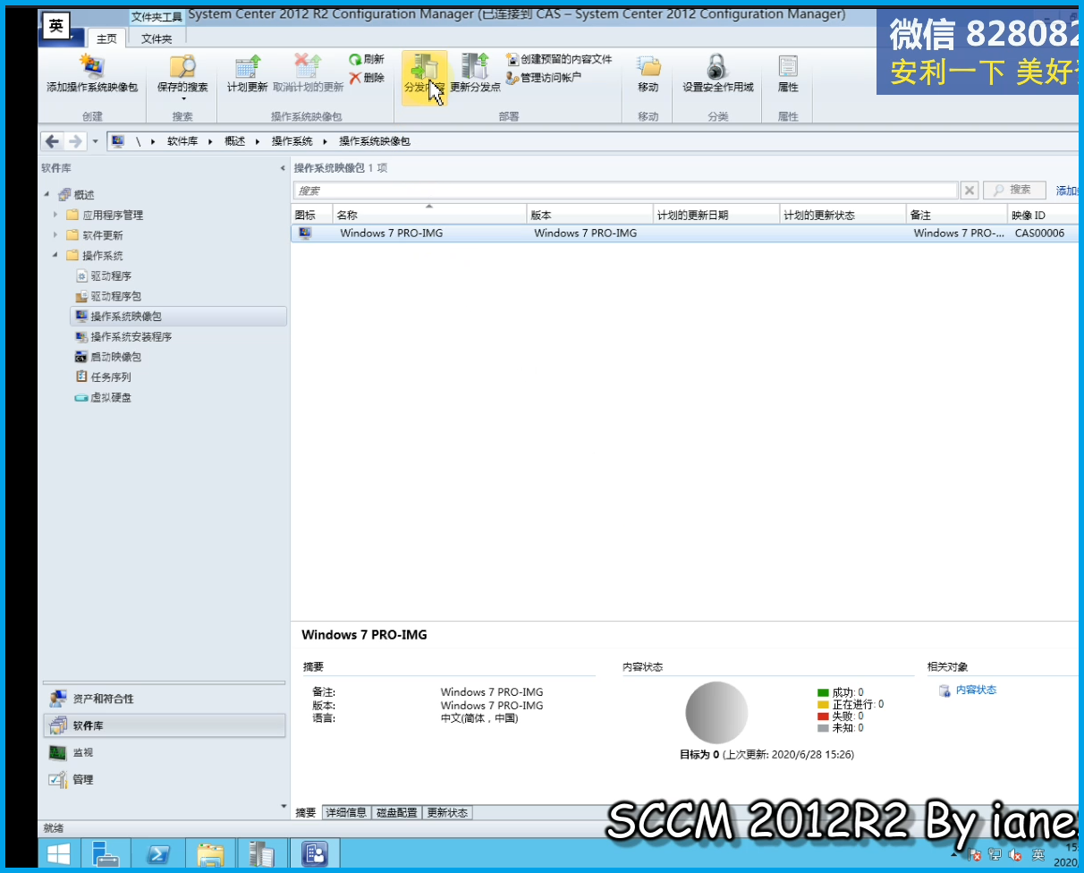
Task: Expand 软件更新 tree node
Action: (55, 235)
